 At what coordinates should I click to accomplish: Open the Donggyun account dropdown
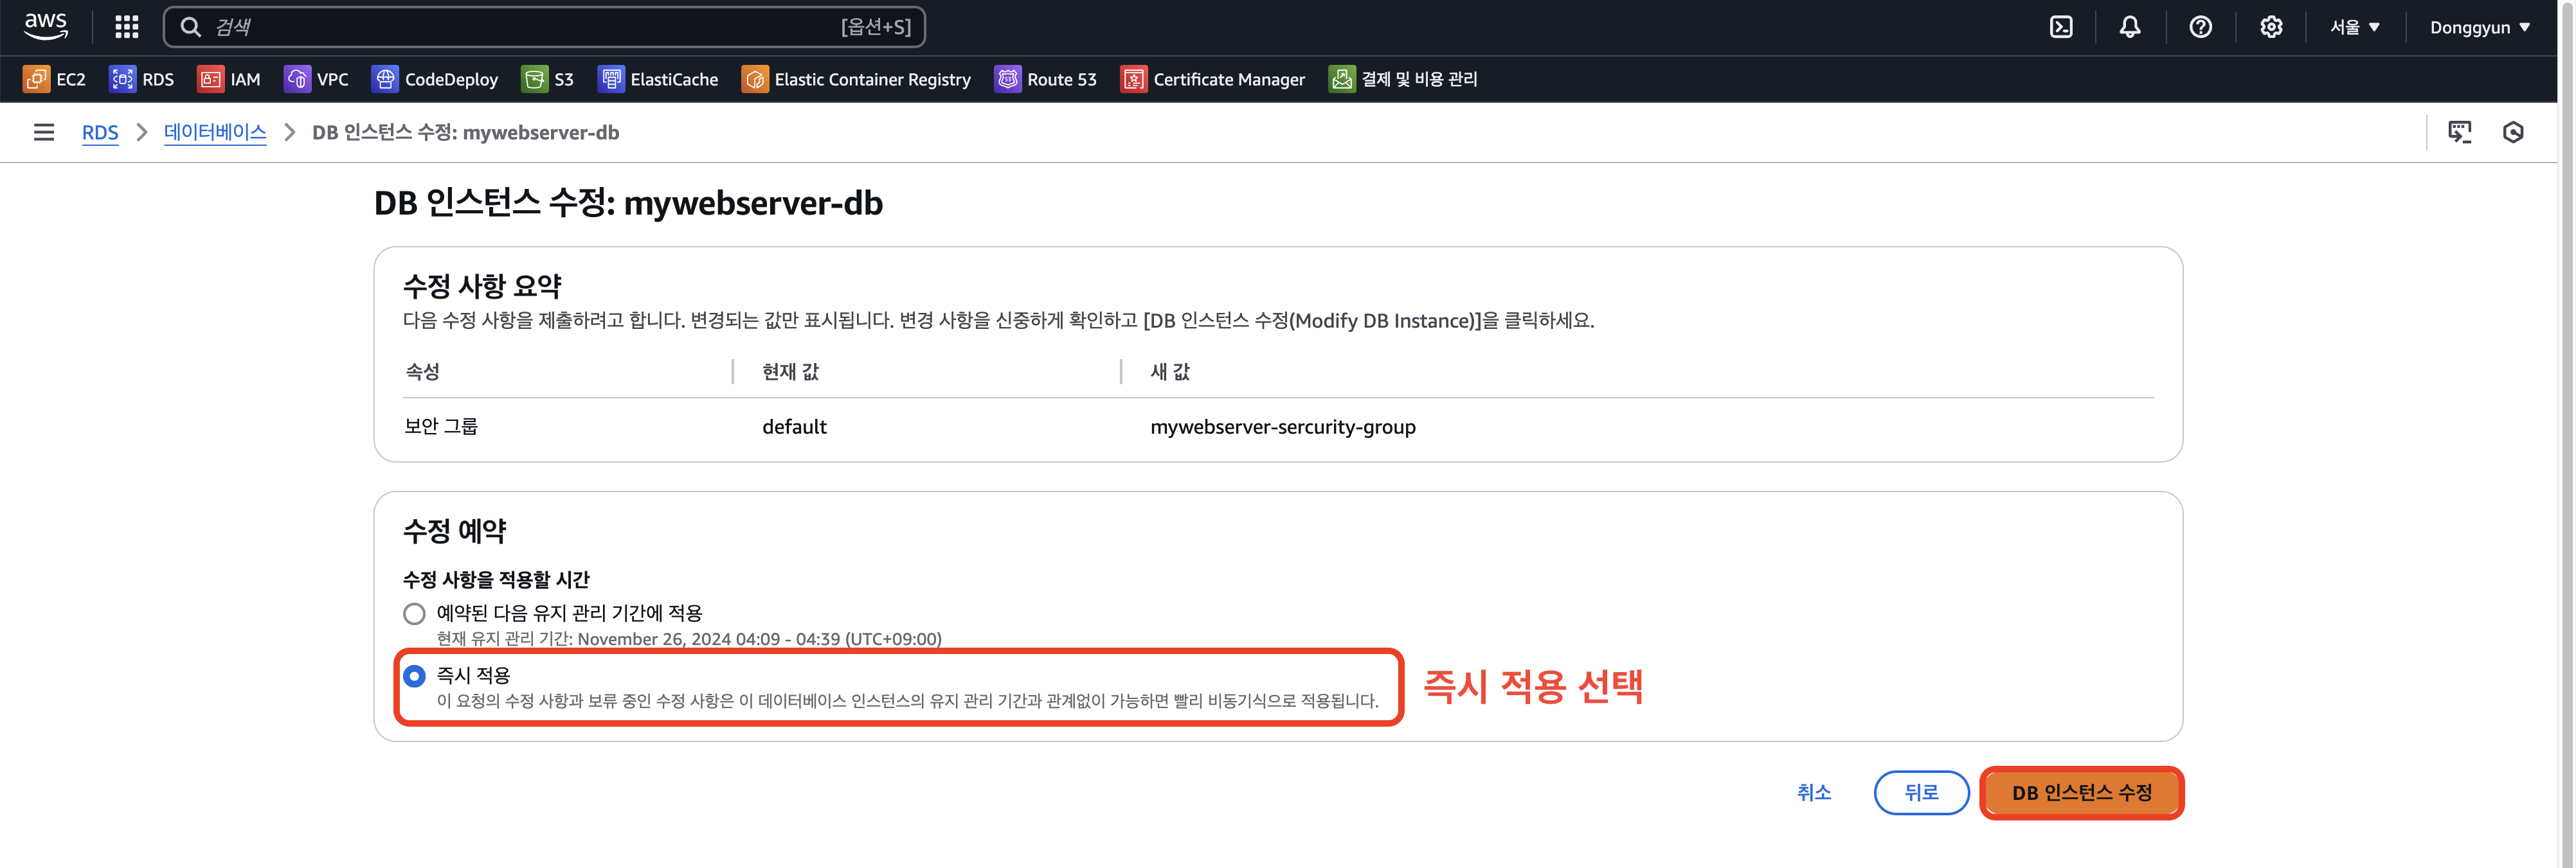(2480, 27)
